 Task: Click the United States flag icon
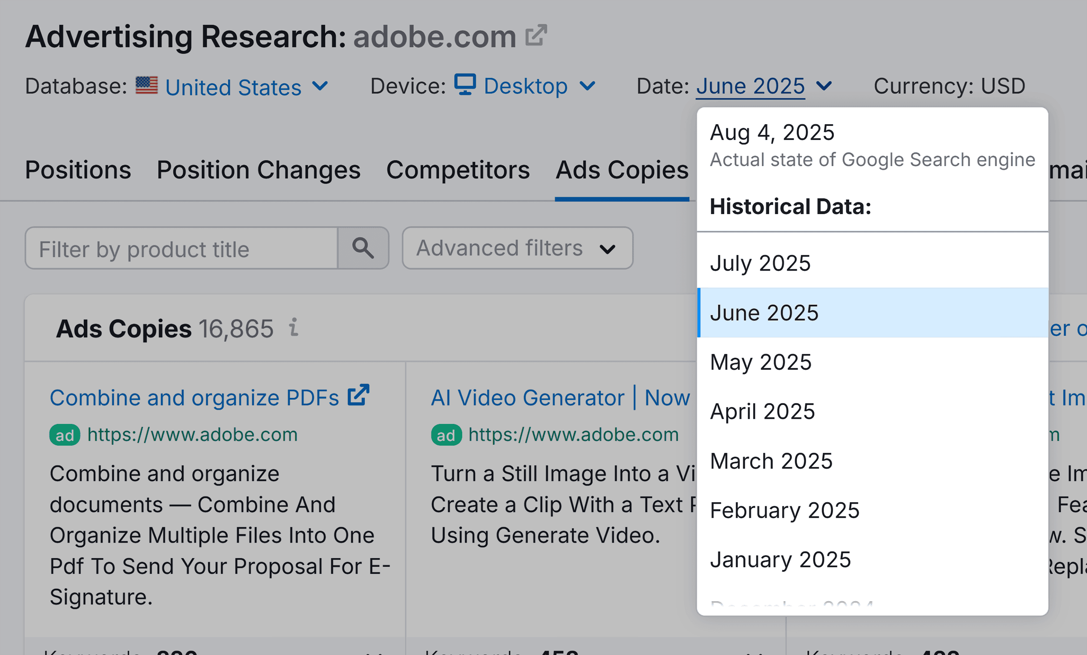(147, 86)
